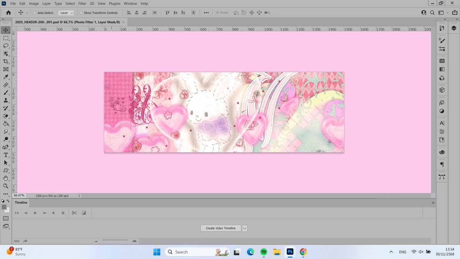Open the Plugins menu
Viewport: 460px width, 259px height.
point(115,3)
